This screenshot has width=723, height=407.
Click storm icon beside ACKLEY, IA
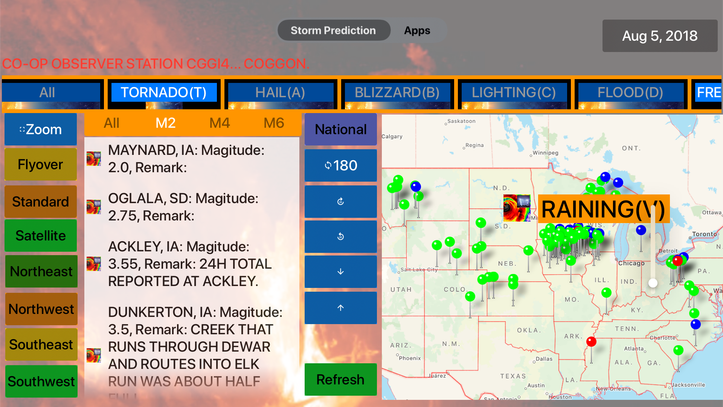(94, 264)
